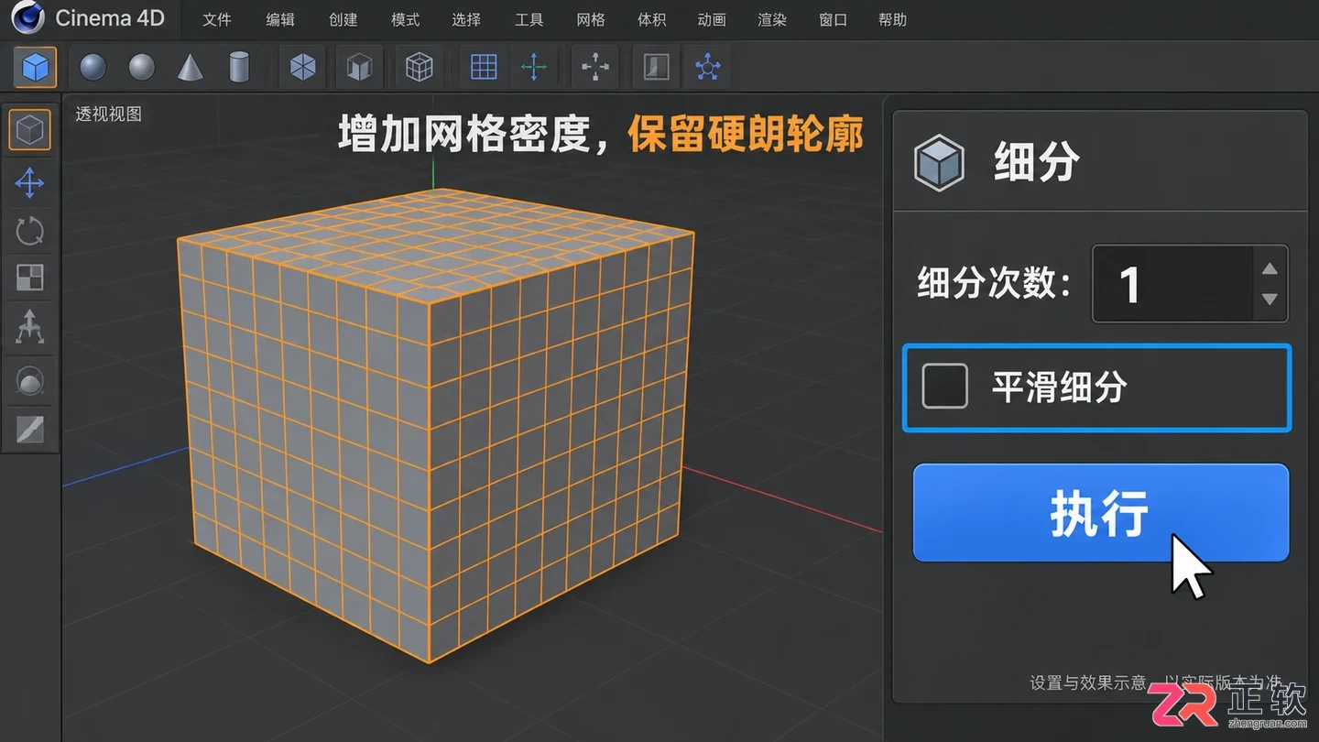The height and width of the screenshot is (742, 1319).
Task: Open the 编辑 menu
Action: (280, 19)
